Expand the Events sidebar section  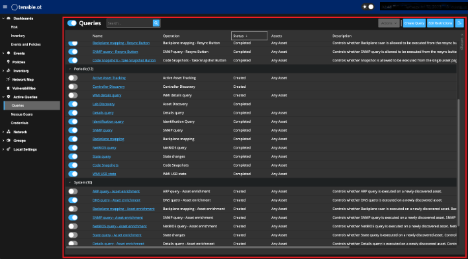(x=3, y=54)
